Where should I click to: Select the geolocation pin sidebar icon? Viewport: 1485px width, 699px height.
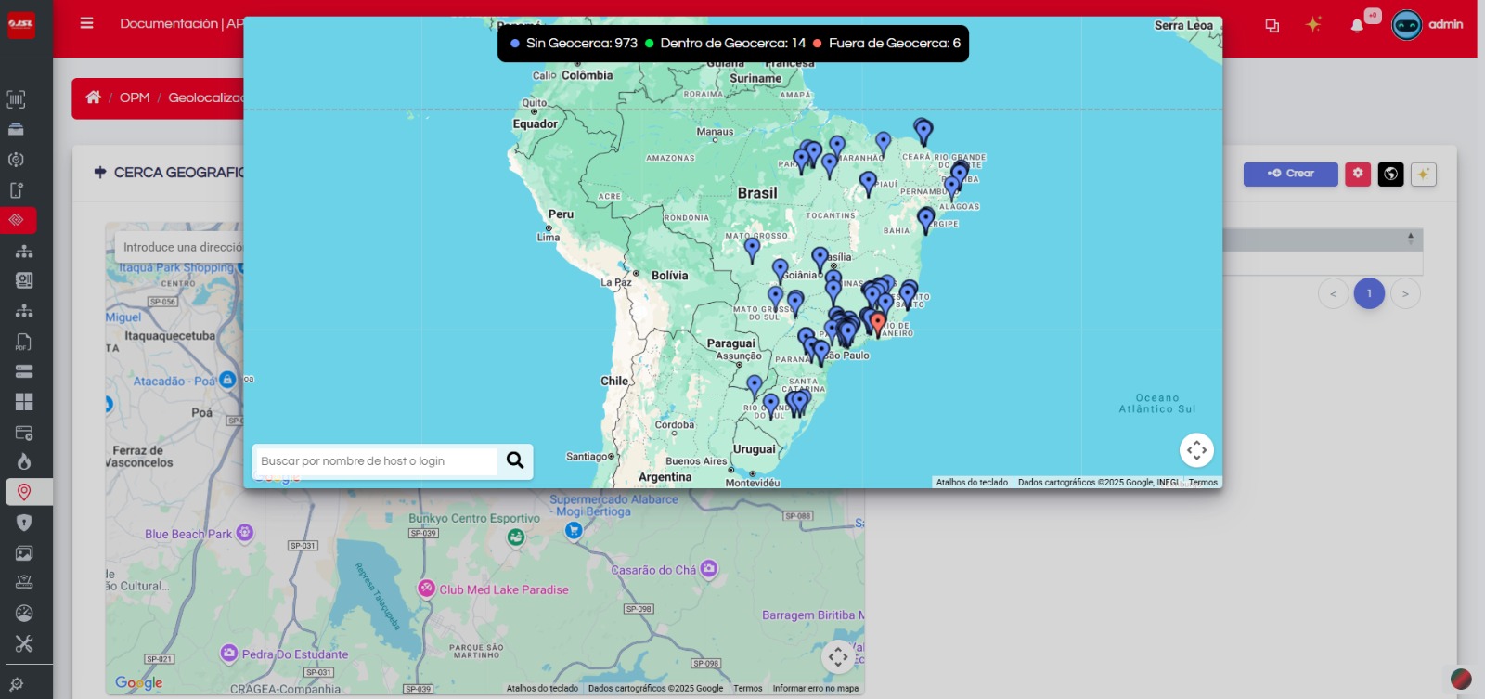(24, 492)
